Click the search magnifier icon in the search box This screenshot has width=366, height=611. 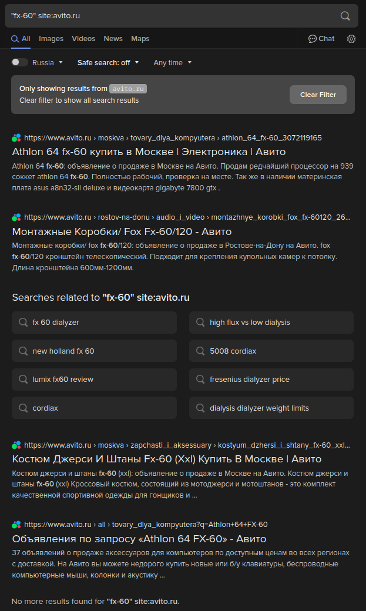coord(345,16)
